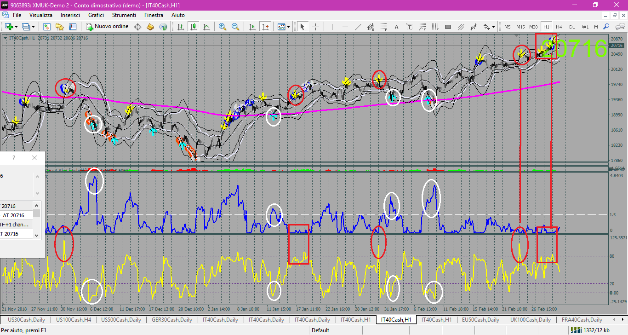Open indicators list icon
Screen dimensions: 628x335
[x=281, y=27]
